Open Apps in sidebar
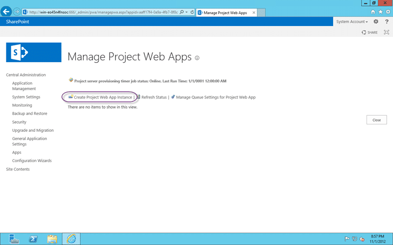 coord(17,152)
